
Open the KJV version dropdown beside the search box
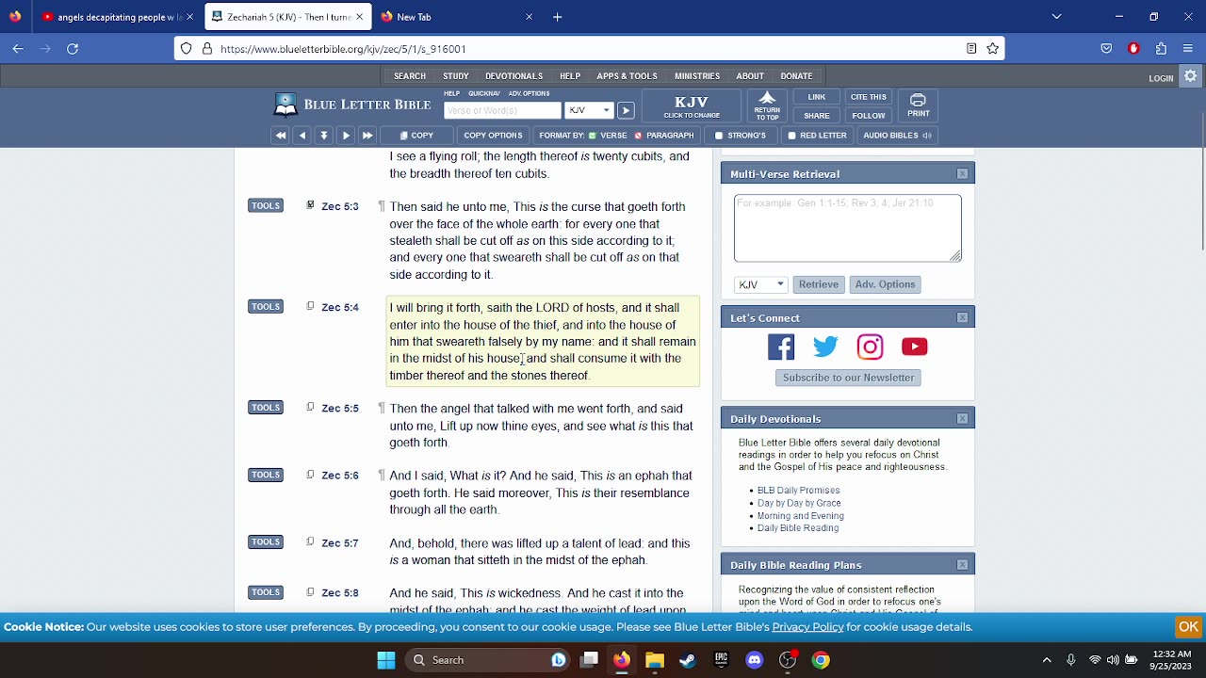click(x=589, y=110)
